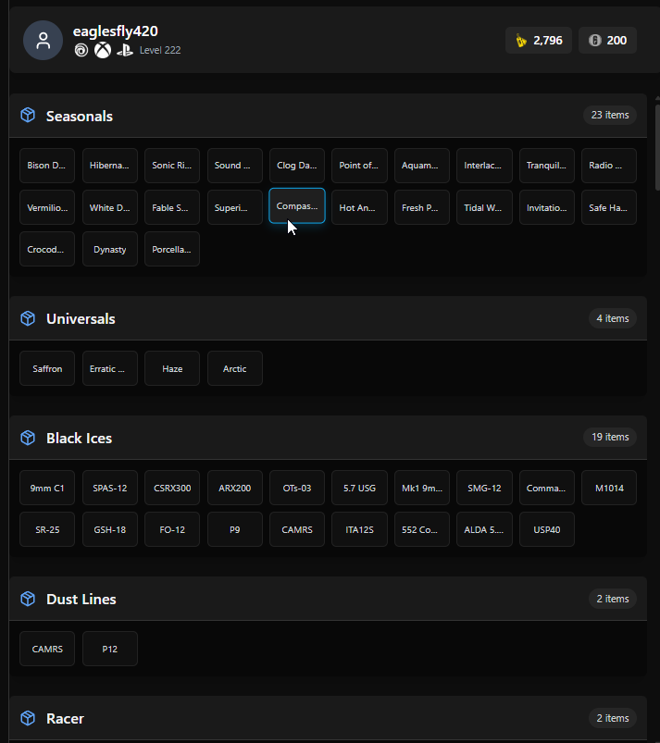Click the Seasonals cube icon
660x743 pixels.
28,115
